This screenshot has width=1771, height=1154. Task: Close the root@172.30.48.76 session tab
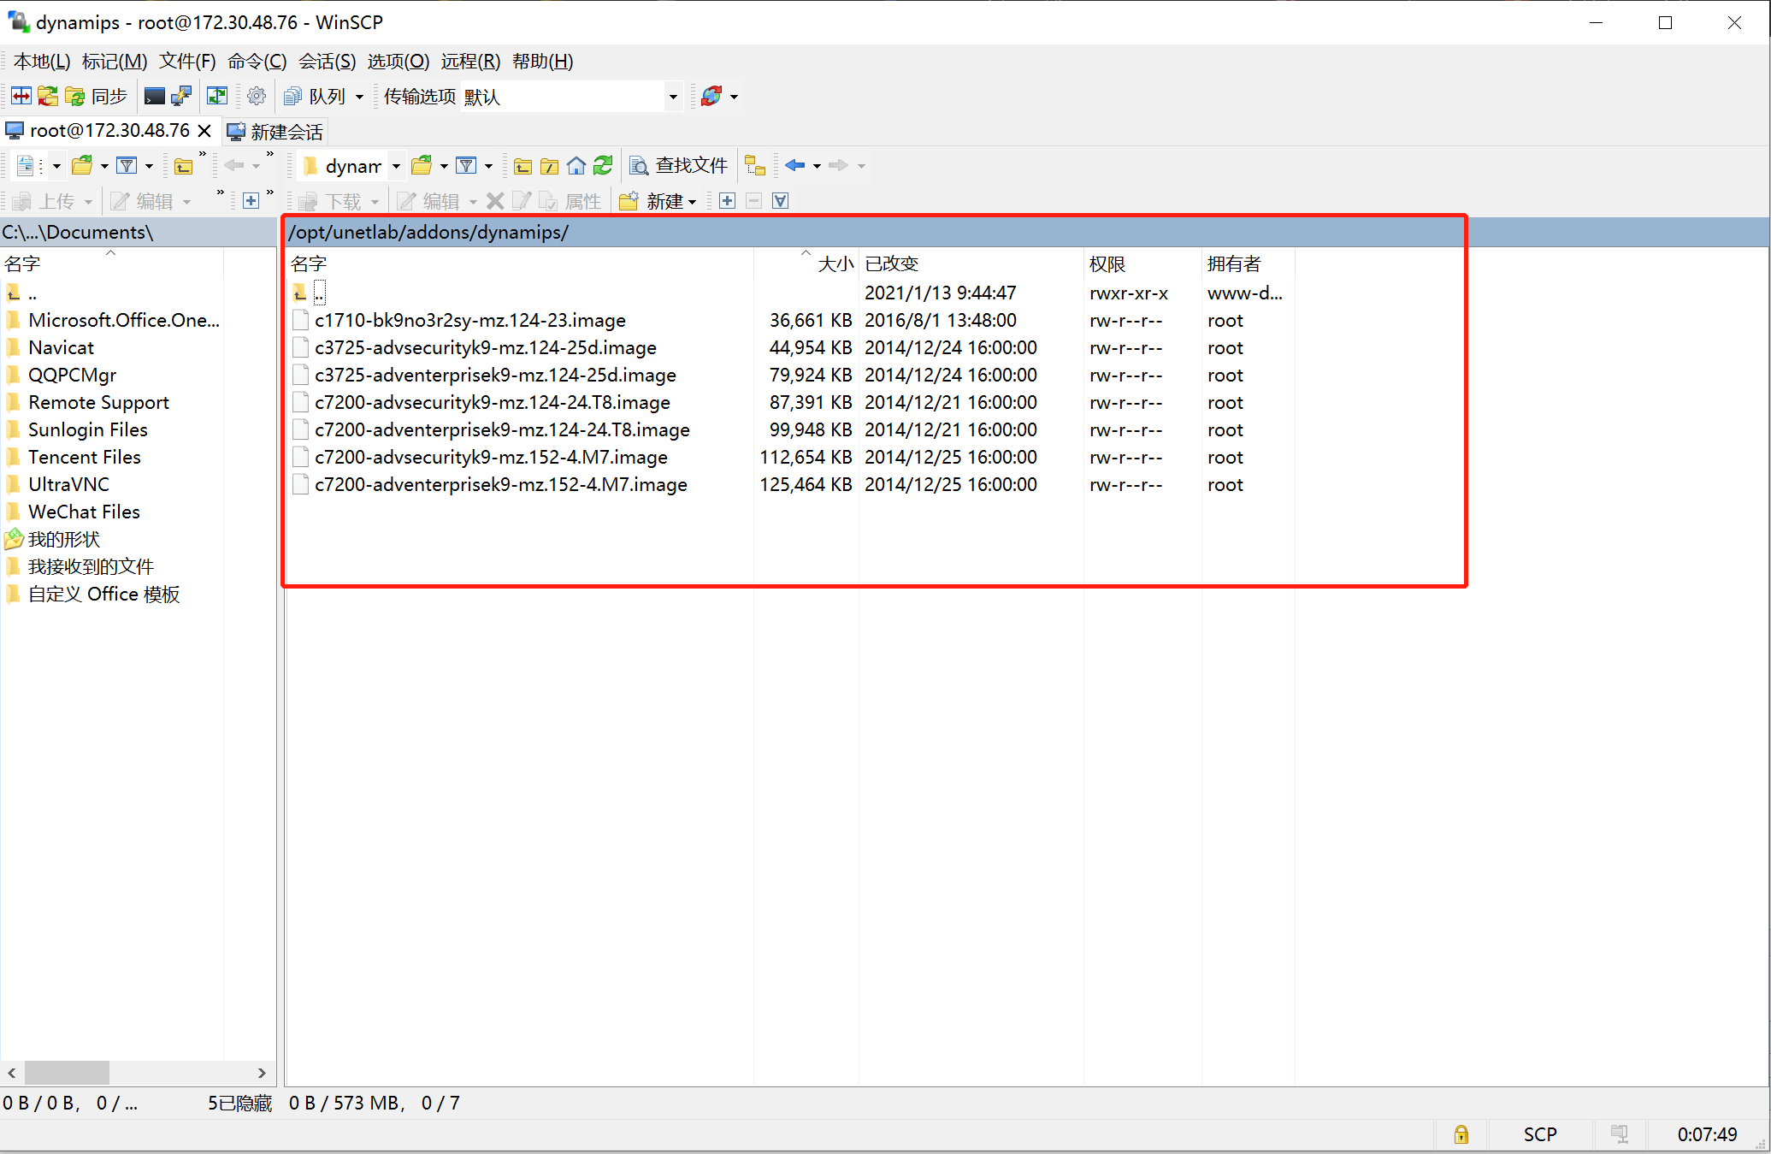pyautogui.click(x=204, y=131)
